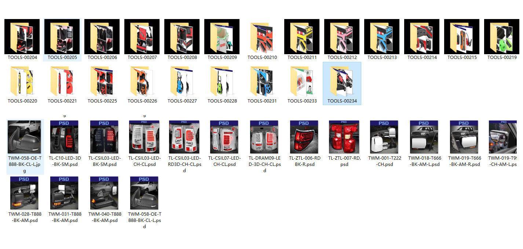Image resolution: width=523 pixels, height=249 pixels.
Task: Select the TWM-001-T222-CH.psd file
Action: click(x=384, y=137)
